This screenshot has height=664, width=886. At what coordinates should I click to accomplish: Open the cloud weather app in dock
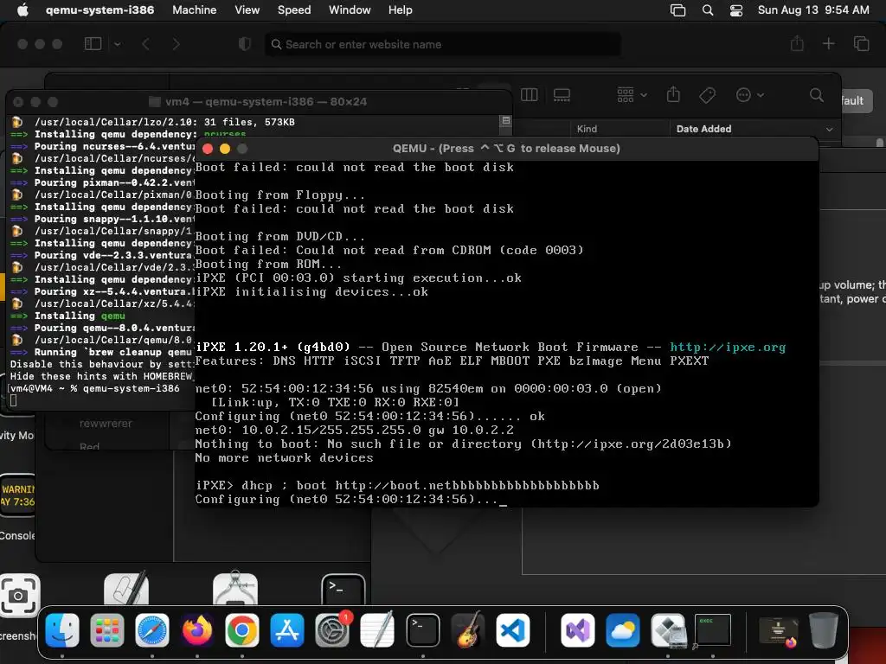tap(623, 630)
